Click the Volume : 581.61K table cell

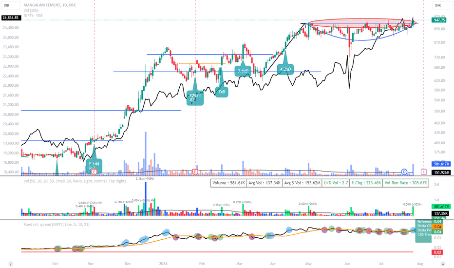pos(228,183)
